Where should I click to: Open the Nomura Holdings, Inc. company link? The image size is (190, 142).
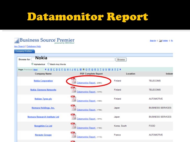(x=43, y=108)
